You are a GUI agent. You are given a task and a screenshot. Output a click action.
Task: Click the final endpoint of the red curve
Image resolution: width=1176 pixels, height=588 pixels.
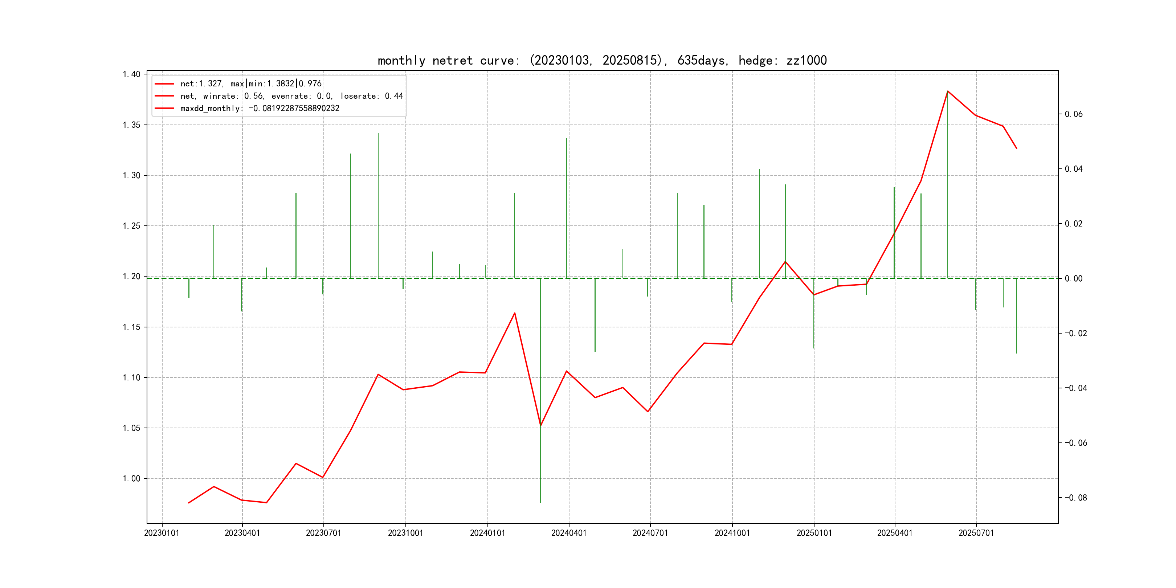click(1016, 148)
